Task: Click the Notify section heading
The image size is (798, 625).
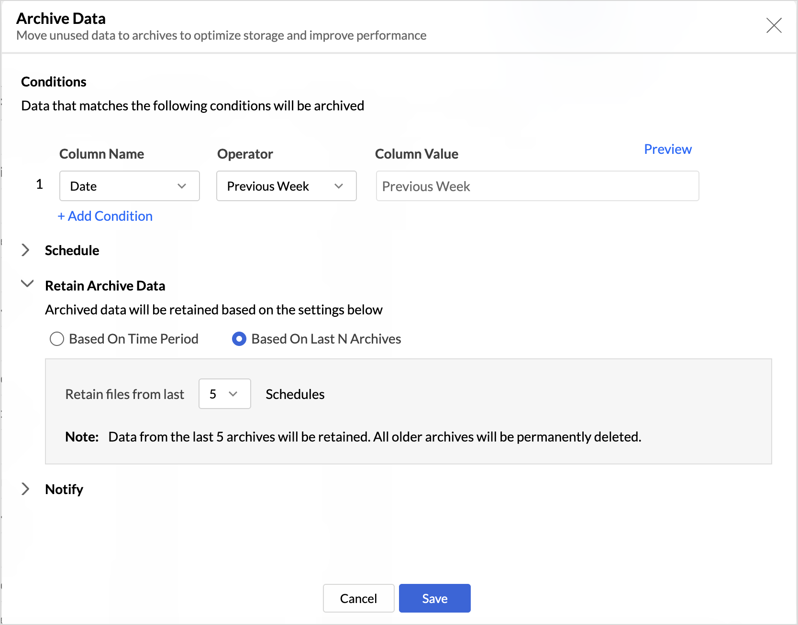Action: [64, 489]
